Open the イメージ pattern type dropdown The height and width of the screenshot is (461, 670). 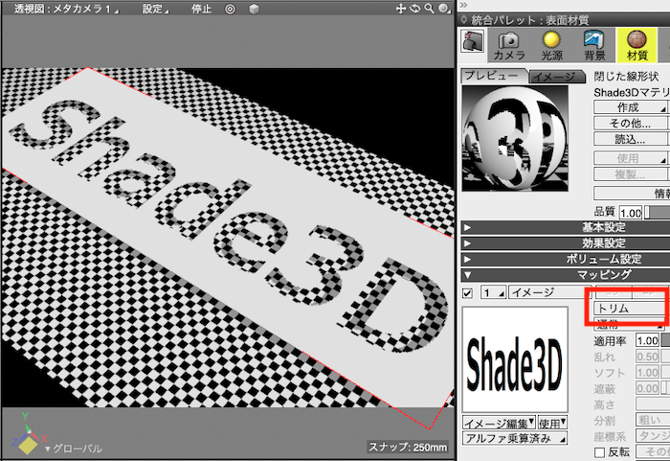tap(550, 292)
